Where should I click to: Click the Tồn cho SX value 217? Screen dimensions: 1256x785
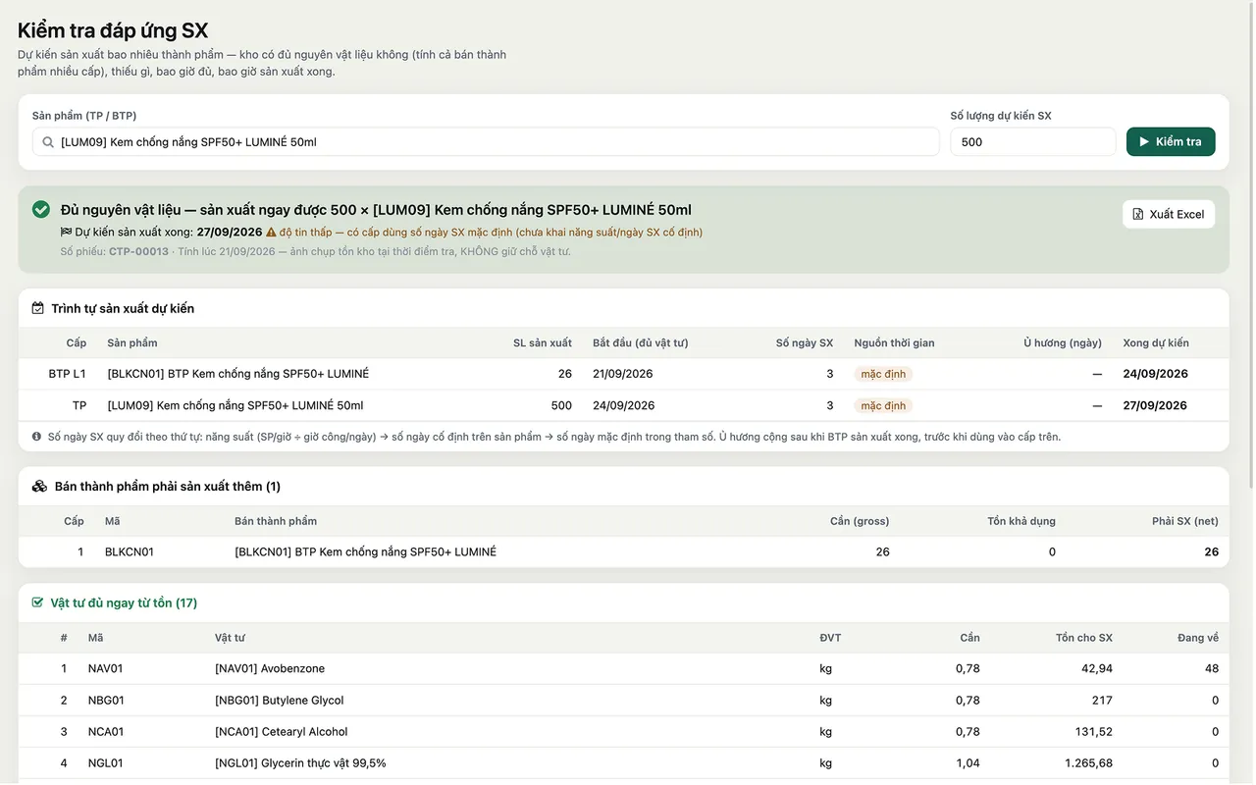[x=1102, y=701]
